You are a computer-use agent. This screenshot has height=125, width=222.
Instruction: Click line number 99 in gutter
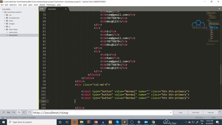tap(44, 85)
